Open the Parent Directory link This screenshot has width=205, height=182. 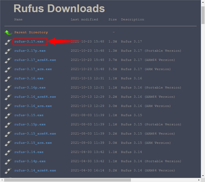pyautogui.click(x=31, y=32)
